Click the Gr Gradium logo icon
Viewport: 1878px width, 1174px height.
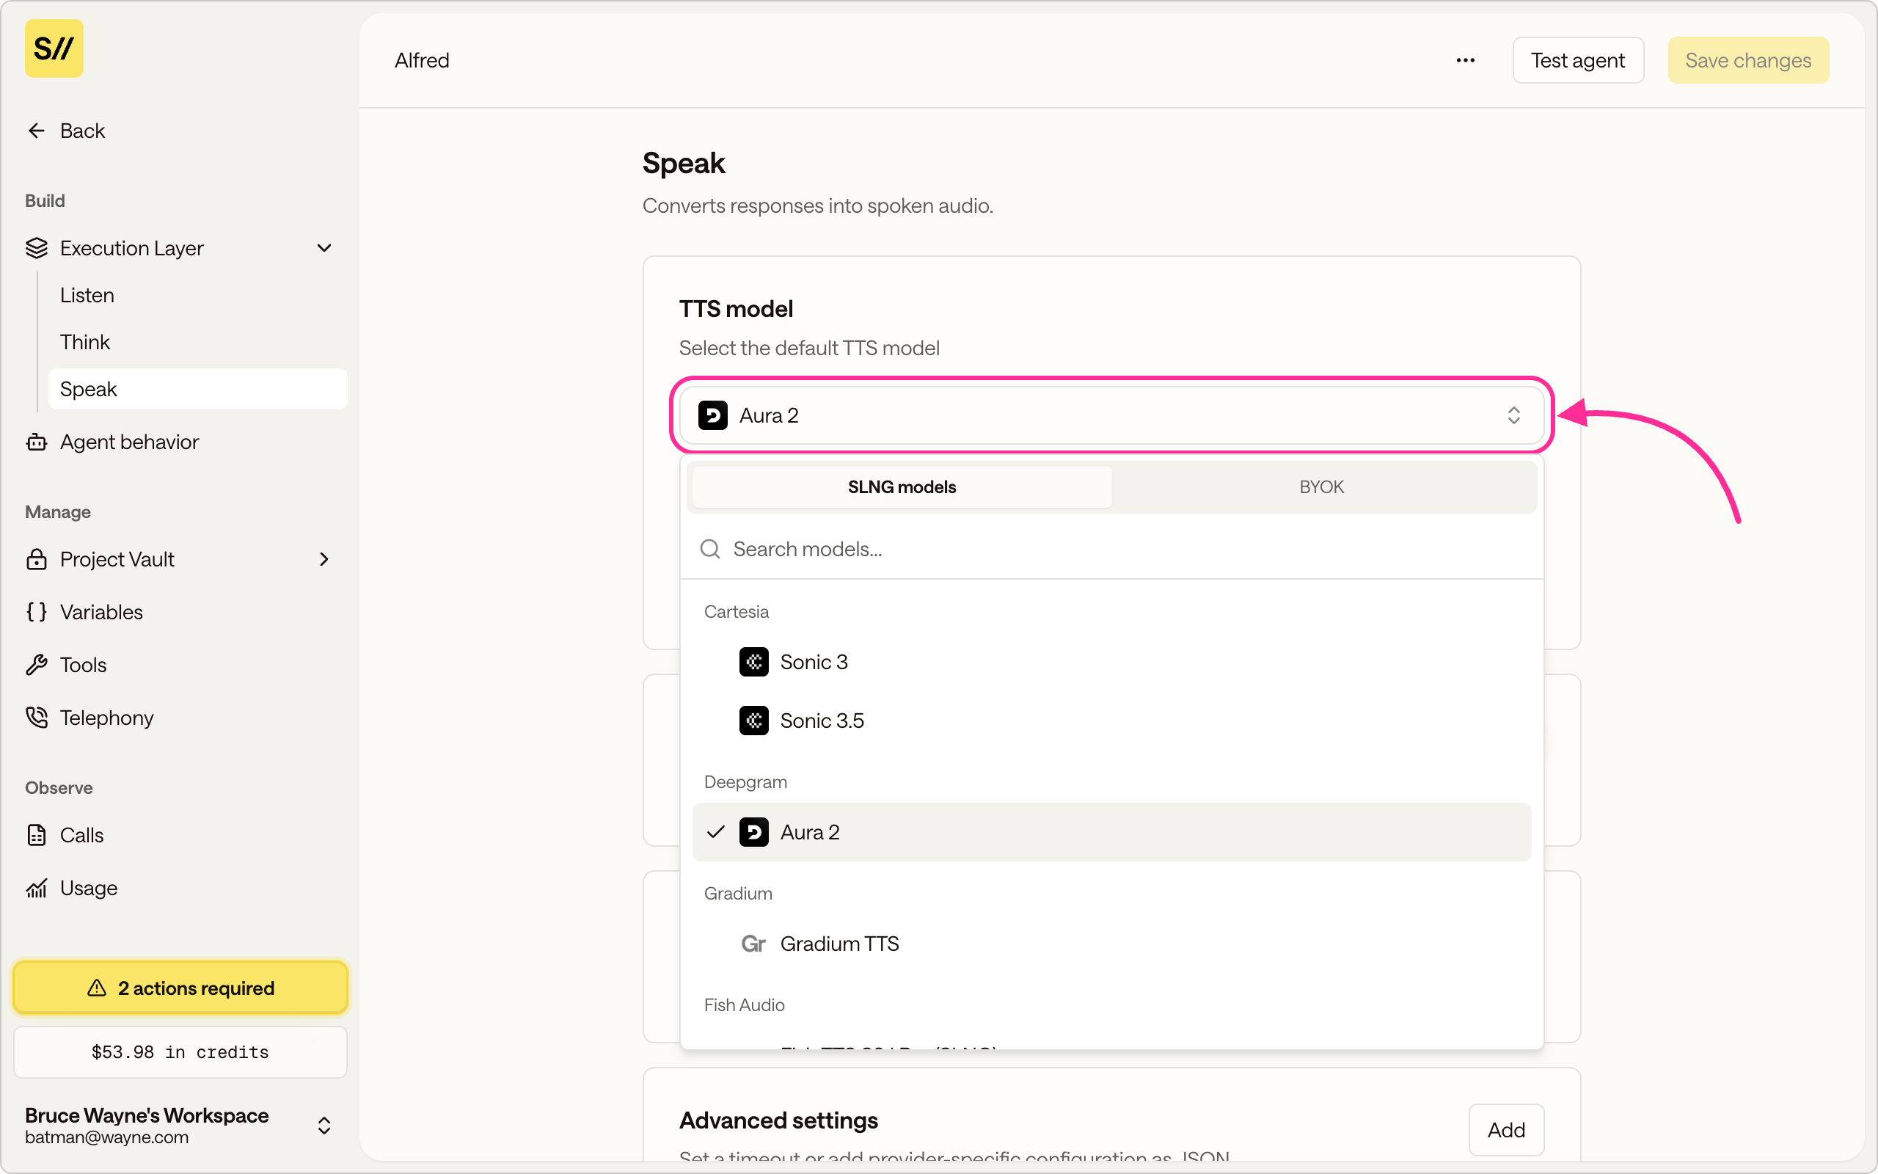[753, 944]
